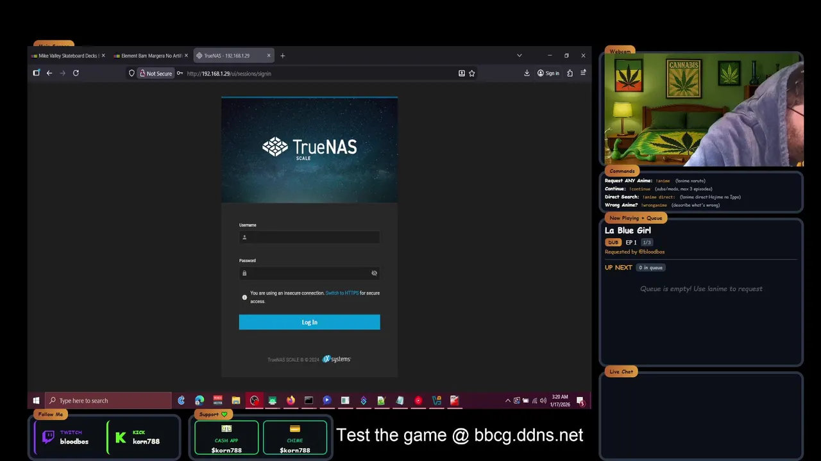Click the DUB badge under La Blue Girl
The width and height of the screenshot is (821, 461).
[x=613, y=243]
